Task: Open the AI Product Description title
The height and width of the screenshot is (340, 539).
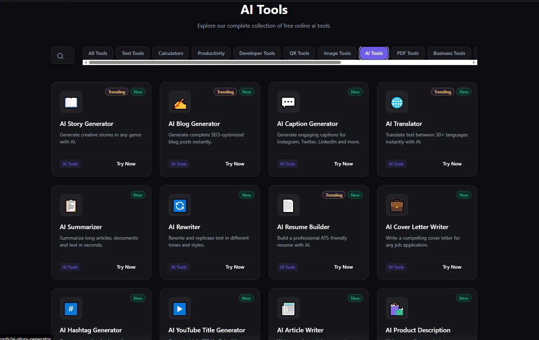Action: click(x=418, y=330)
